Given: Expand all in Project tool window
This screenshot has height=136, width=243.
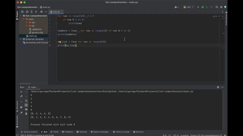Looking at the screenshot, I should (x=32, y=12).
